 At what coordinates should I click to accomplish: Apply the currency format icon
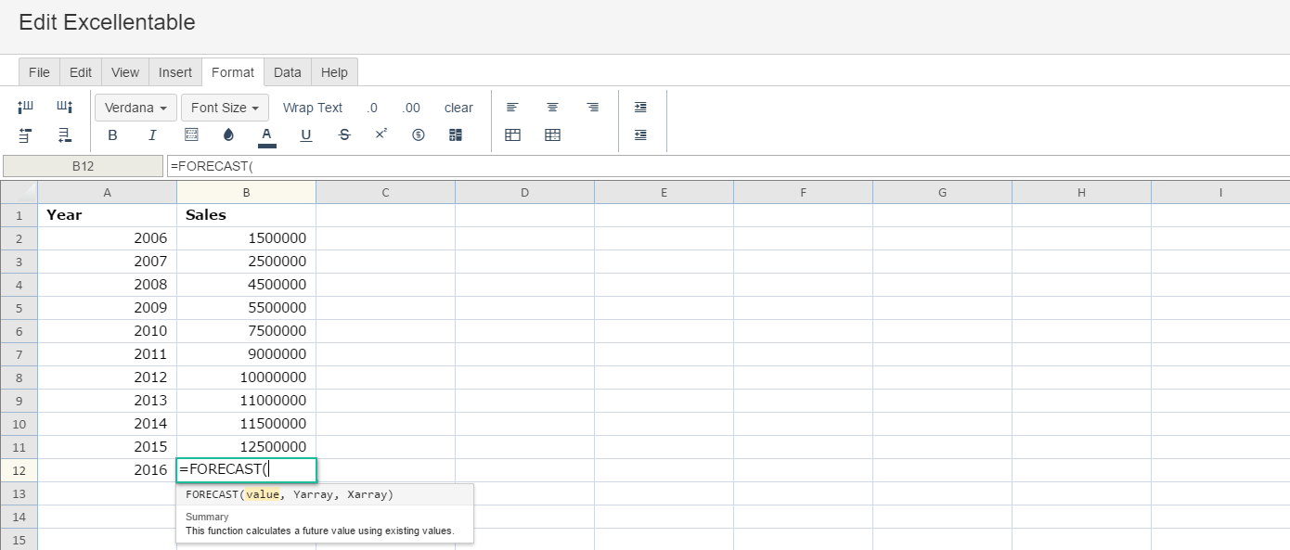[x=418, y=135]
